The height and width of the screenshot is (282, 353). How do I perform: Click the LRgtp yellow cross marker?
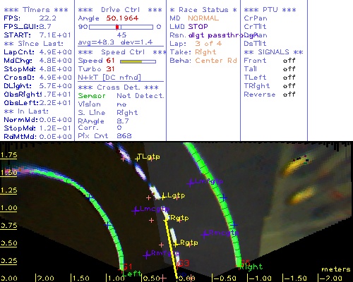[175, 245]
